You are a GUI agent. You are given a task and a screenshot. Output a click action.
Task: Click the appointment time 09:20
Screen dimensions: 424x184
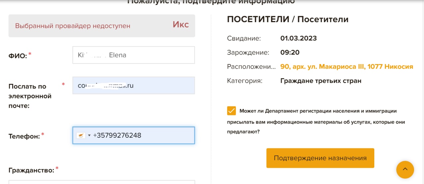290,53
